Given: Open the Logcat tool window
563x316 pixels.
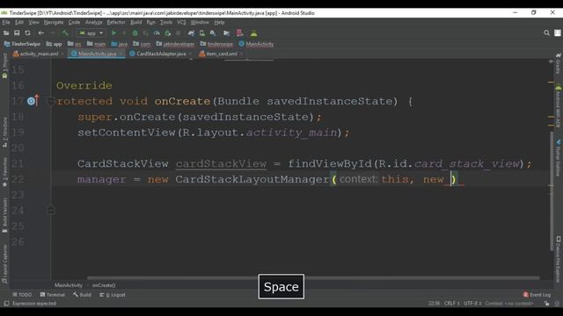Looking at the screenshot, I should click(113, 295).
